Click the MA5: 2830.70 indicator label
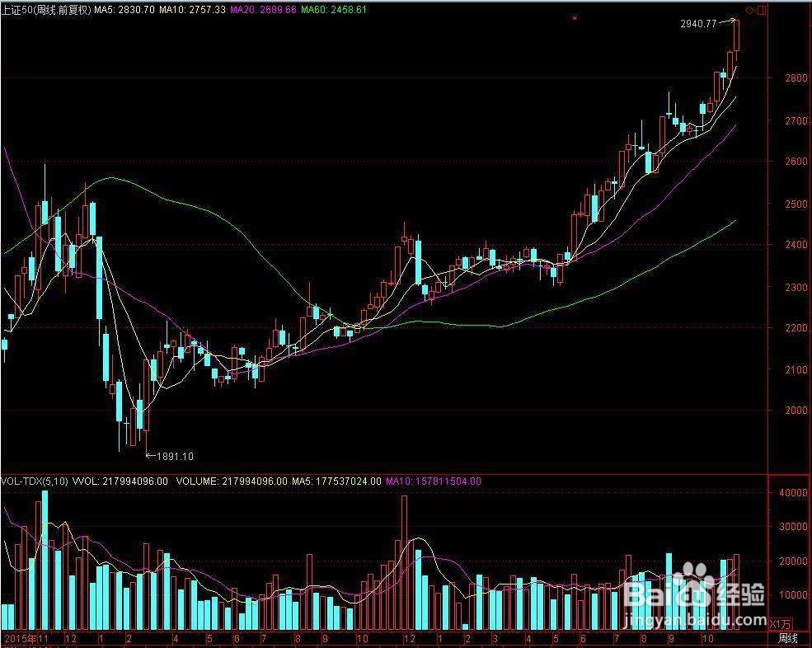 (124, 10)
